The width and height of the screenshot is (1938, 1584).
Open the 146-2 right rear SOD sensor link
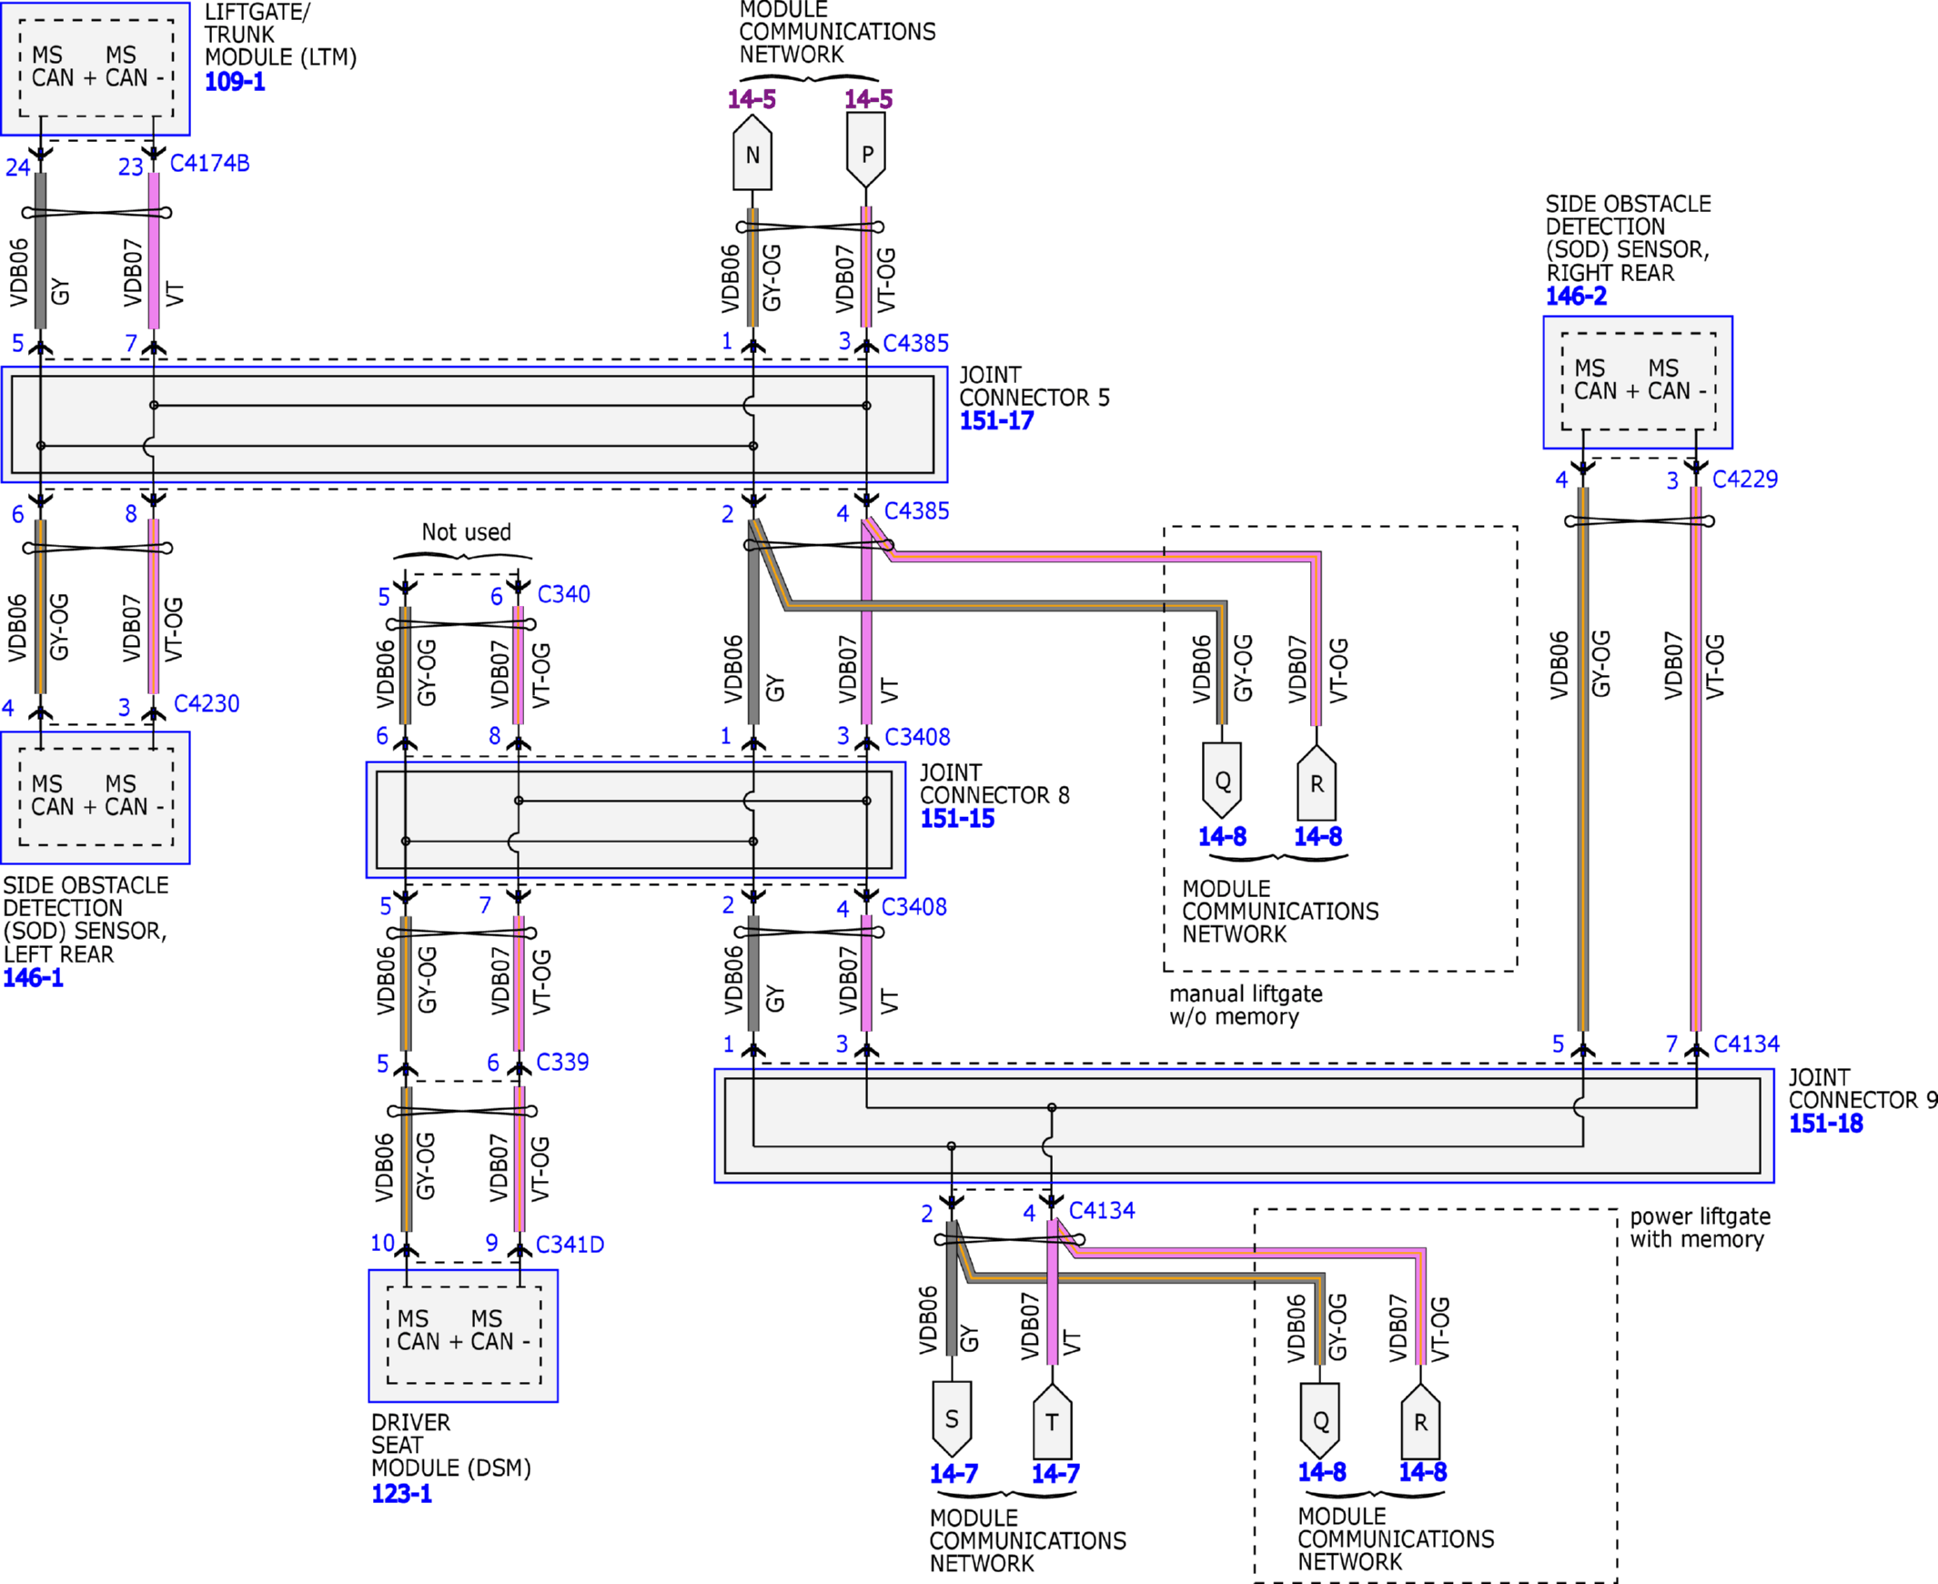coord(1576,296)
